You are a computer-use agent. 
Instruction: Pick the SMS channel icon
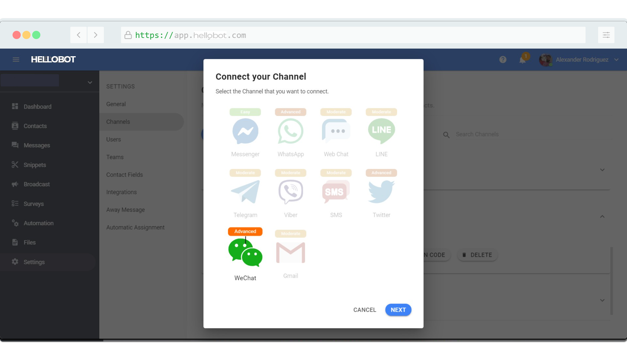[336, 192]
